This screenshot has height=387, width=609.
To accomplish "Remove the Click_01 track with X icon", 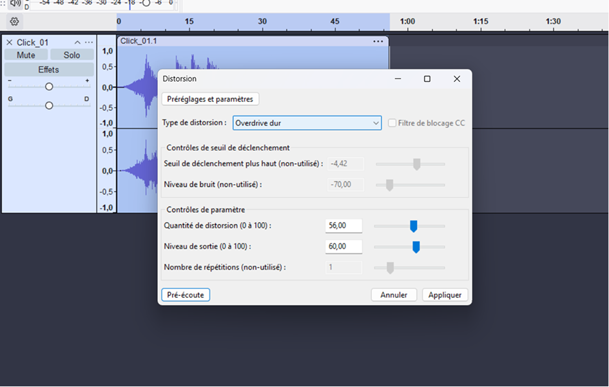I will pos(9,43).
